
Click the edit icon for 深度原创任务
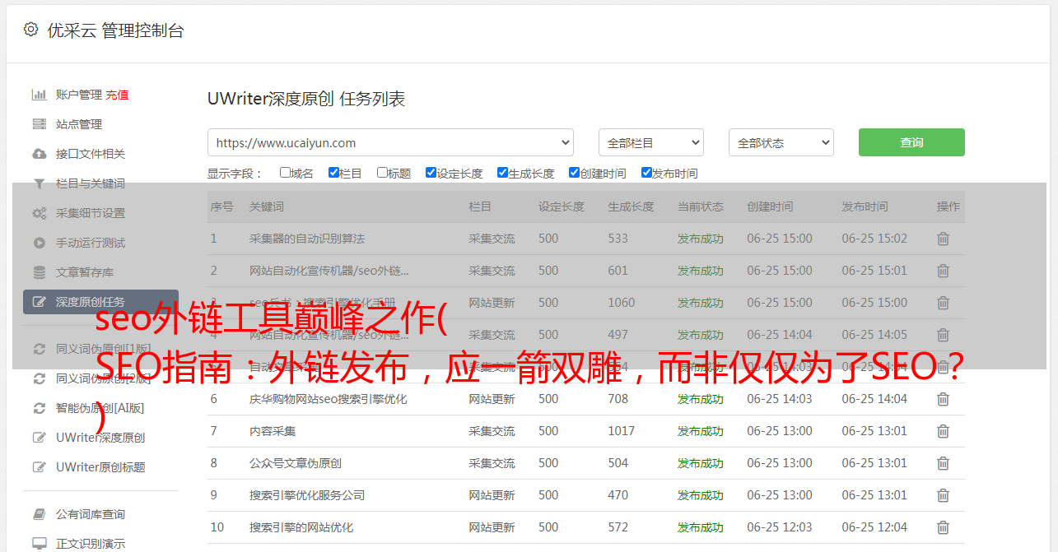tap(39, 302)
